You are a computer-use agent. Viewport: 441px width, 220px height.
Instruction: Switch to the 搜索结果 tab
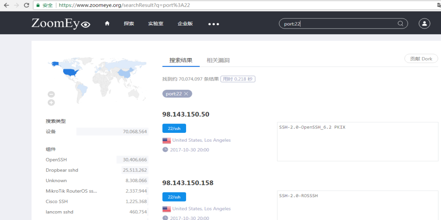(x=181, y=60)
